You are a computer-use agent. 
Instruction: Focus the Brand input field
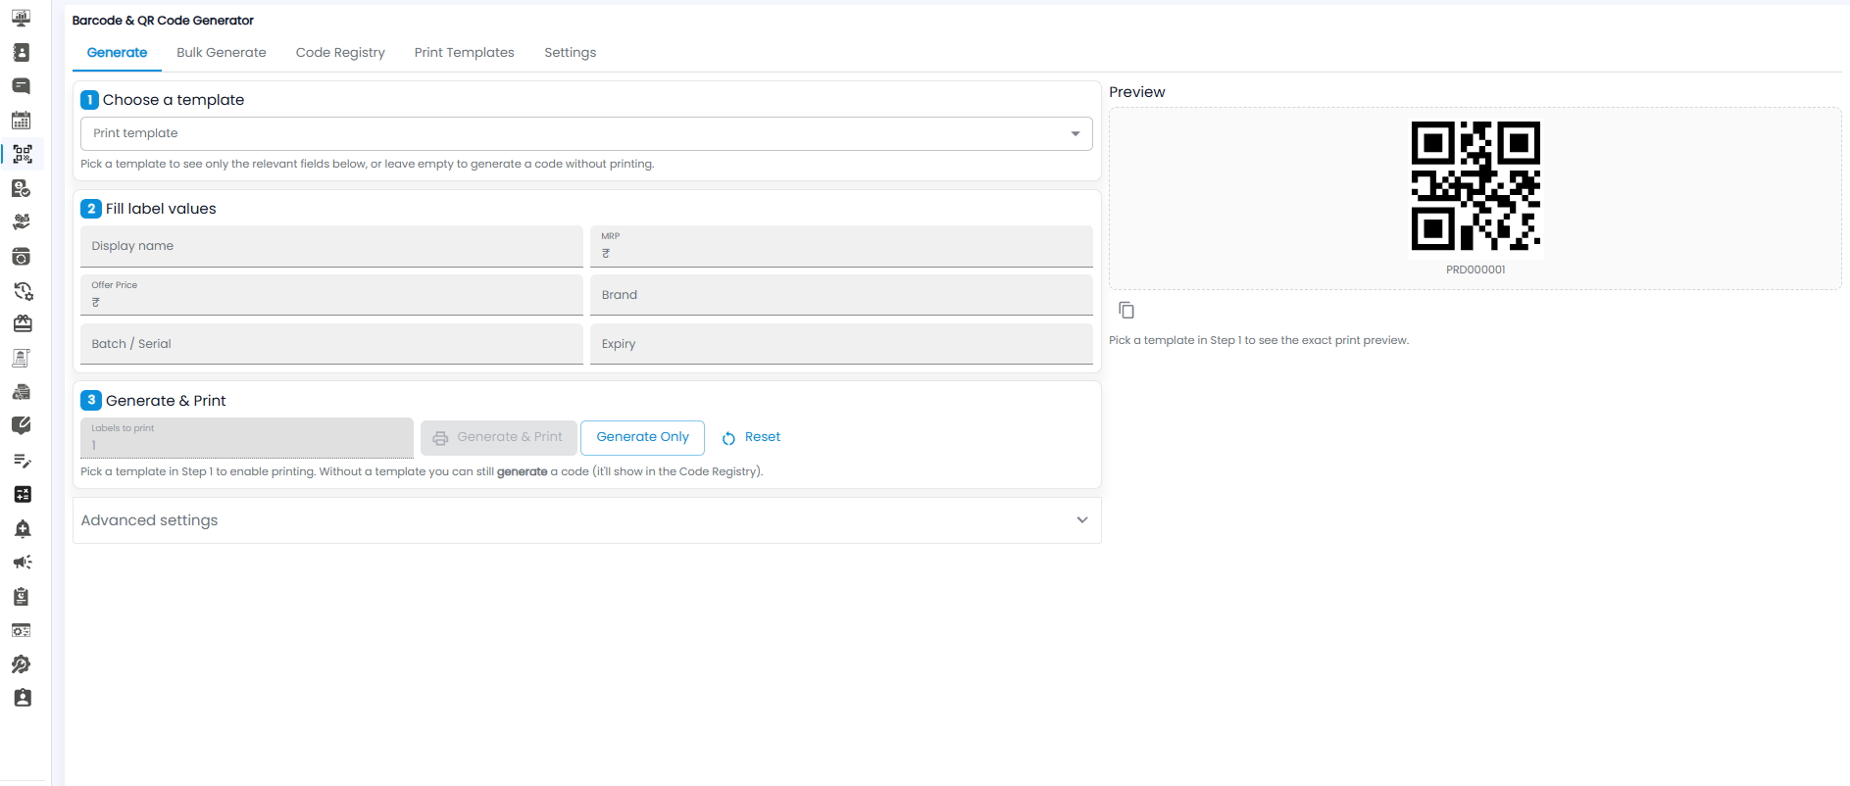click(841, 295)
